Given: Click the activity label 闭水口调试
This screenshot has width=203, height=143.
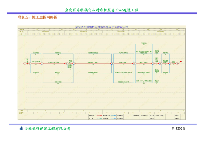Looking at the screenshot, I should (x=157, y=81).
